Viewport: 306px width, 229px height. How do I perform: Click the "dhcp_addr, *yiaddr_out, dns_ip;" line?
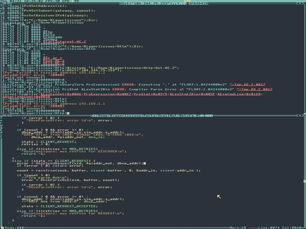(x=68, y=137)
